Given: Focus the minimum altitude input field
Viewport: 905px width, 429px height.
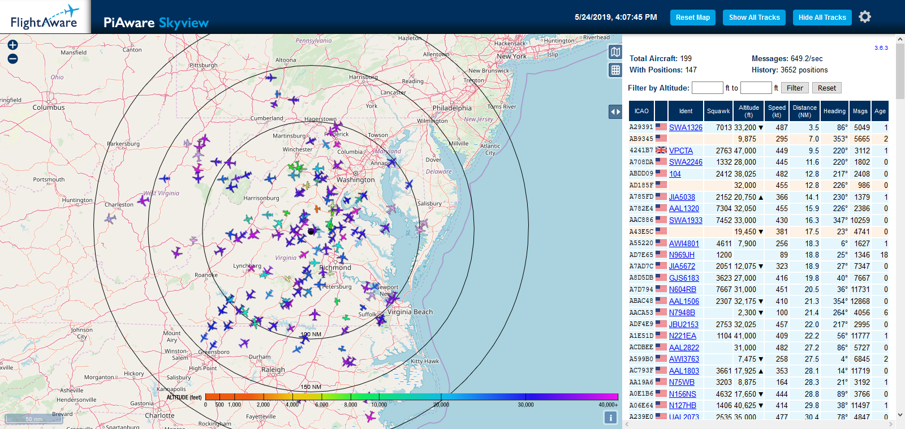Looking at the screenshot, I should [707, 88].
